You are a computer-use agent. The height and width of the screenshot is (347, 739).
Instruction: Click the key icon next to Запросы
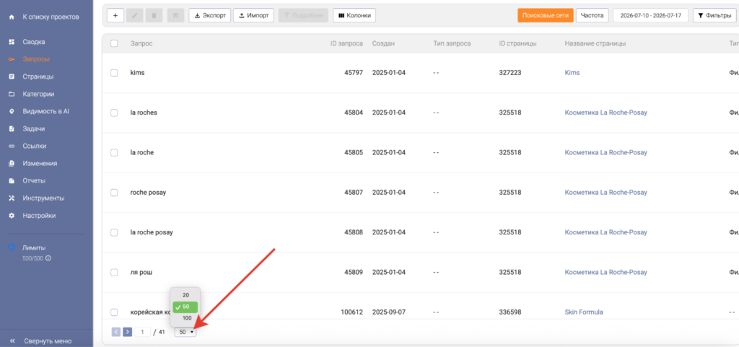(12, 59)
